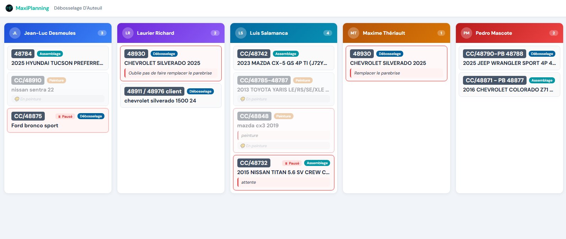Select the nissan sentra 22 title
This screenshot has width=566, height=239.
pos(33,90)
